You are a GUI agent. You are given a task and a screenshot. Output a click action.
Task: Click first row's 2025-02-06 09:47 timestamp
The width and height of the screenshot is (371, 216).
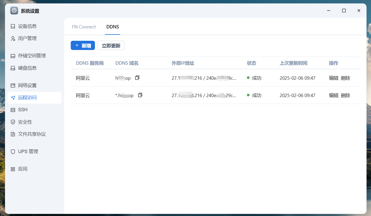297,78
